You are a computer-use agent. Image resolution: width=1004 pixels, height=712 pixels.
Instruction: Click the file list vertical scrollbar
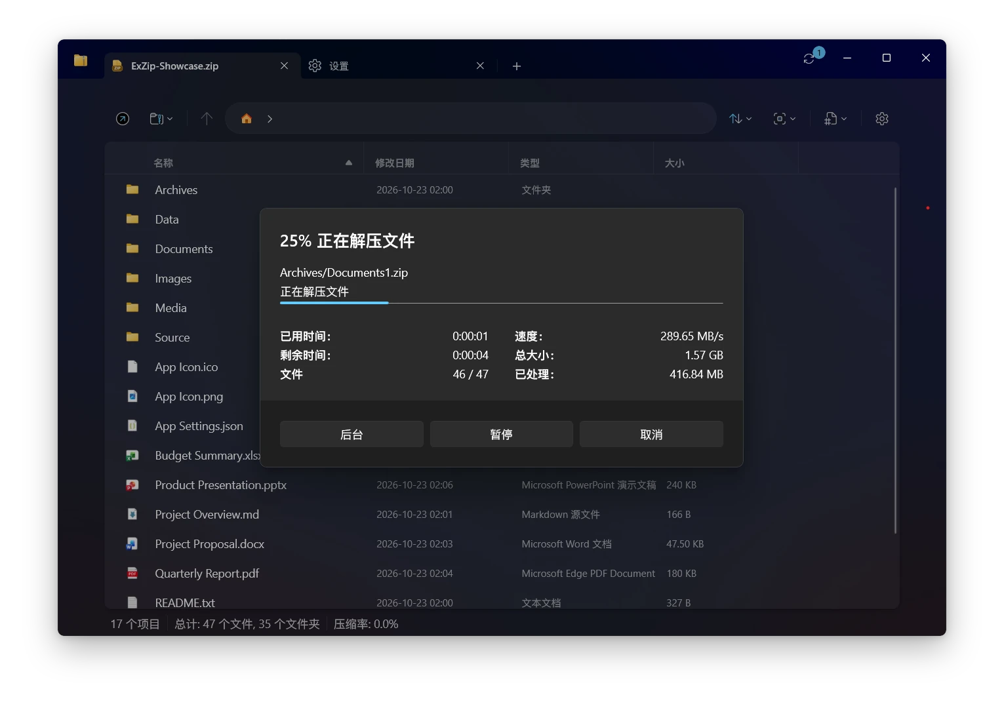tap(895, 361)
